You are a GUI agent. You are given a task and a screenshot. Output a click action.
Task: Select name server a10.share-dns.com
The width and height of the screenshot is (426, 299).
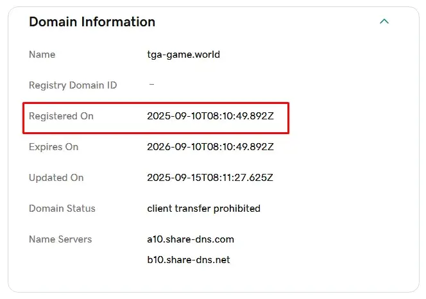(191, 239)
